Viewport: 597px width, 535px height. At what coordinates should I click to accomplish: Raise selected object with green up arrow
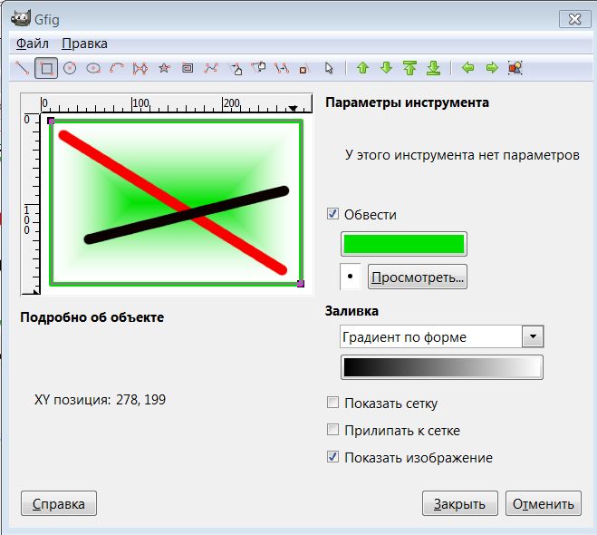click(x=362, y=68)
